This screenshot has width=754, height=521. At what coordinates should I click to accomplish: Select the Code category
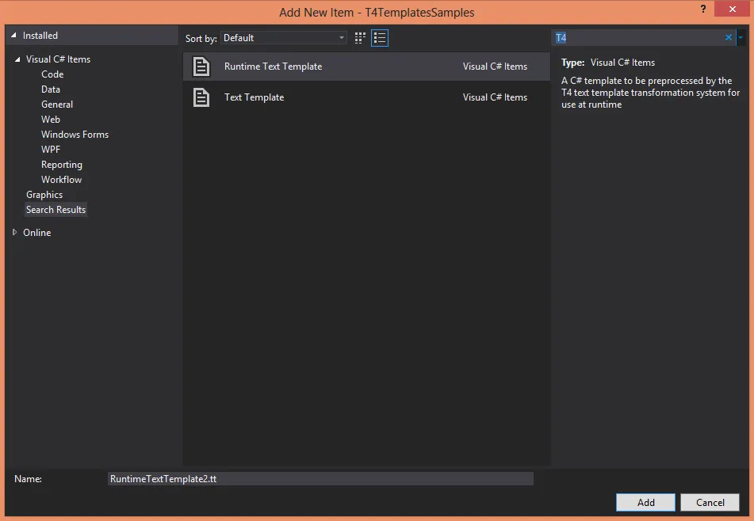coord(52,74)
